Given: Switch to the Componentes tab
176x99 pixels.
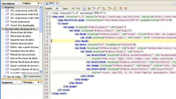Looking at the screenshot, I should (32, 76).
